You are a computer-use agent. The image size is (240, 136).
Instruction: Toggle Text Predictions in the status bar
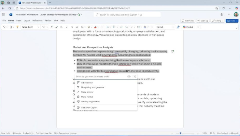[x=43, y=133]
